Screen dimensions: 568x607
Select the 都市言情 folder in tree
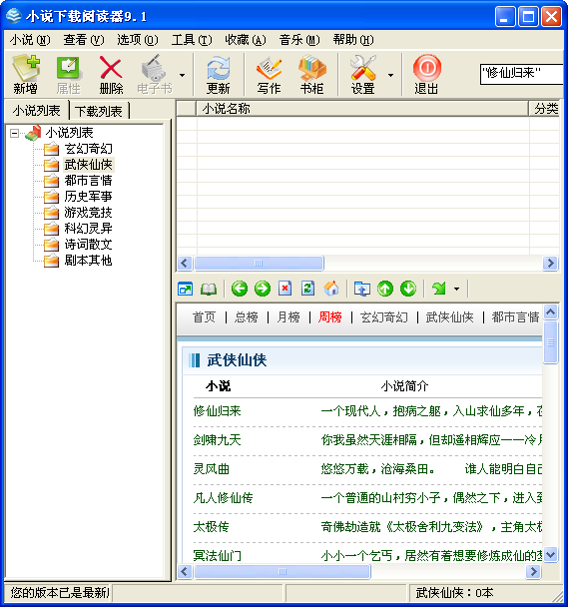point(88,181)
